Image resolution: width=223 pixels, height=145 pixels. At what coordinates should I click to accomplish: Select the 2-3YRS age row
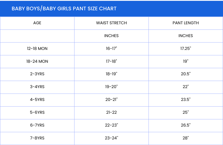coord(37,74)
